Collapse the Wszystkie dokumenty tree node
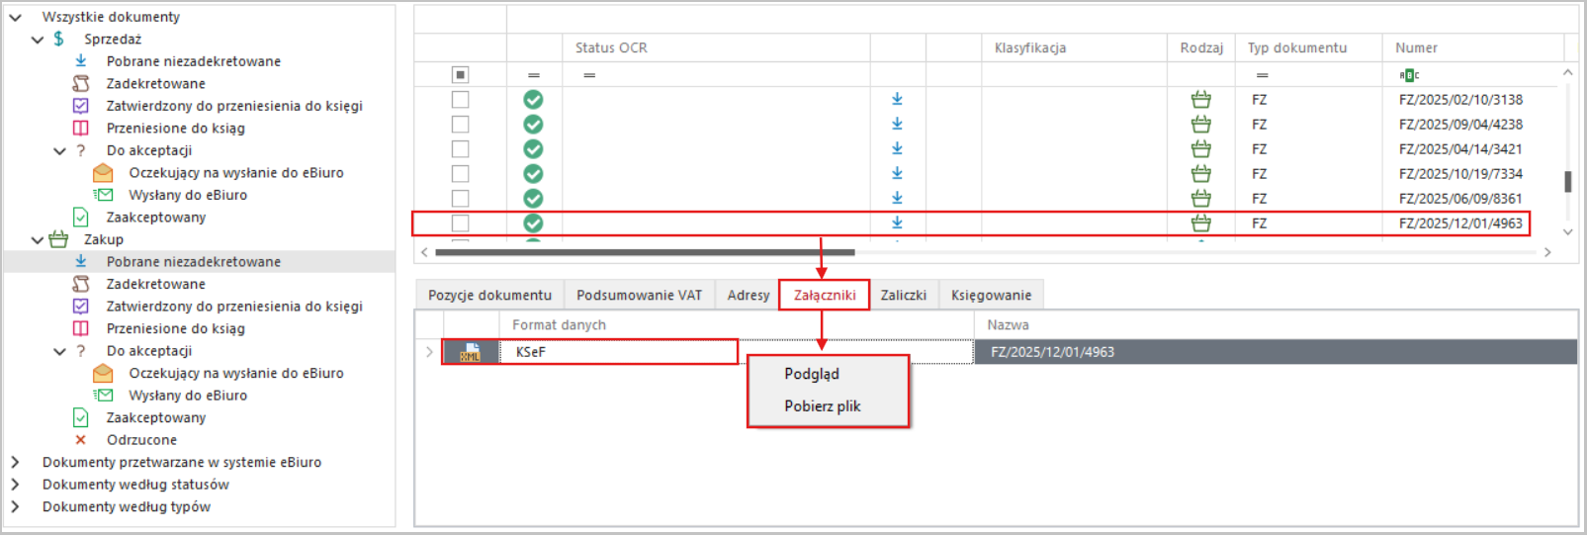The image size is (1587, 536). coord(15,17)
